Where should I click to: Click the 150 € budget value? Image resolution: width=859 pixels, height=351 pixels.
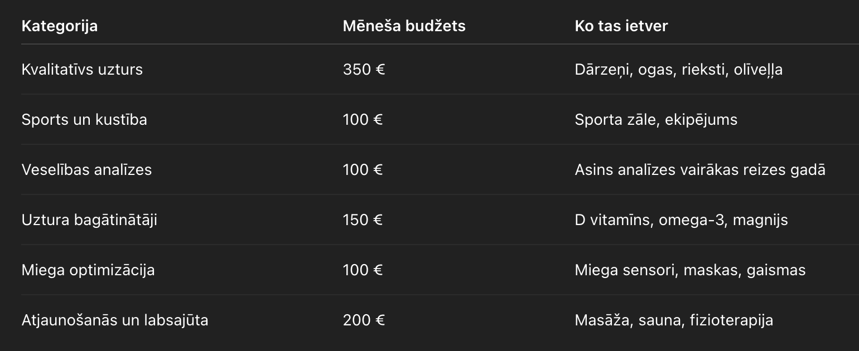point(363,220)
